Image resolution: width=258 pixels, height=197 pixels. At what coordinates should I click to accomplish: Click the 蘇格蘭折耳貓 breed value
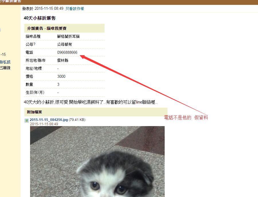coord(68,36)
